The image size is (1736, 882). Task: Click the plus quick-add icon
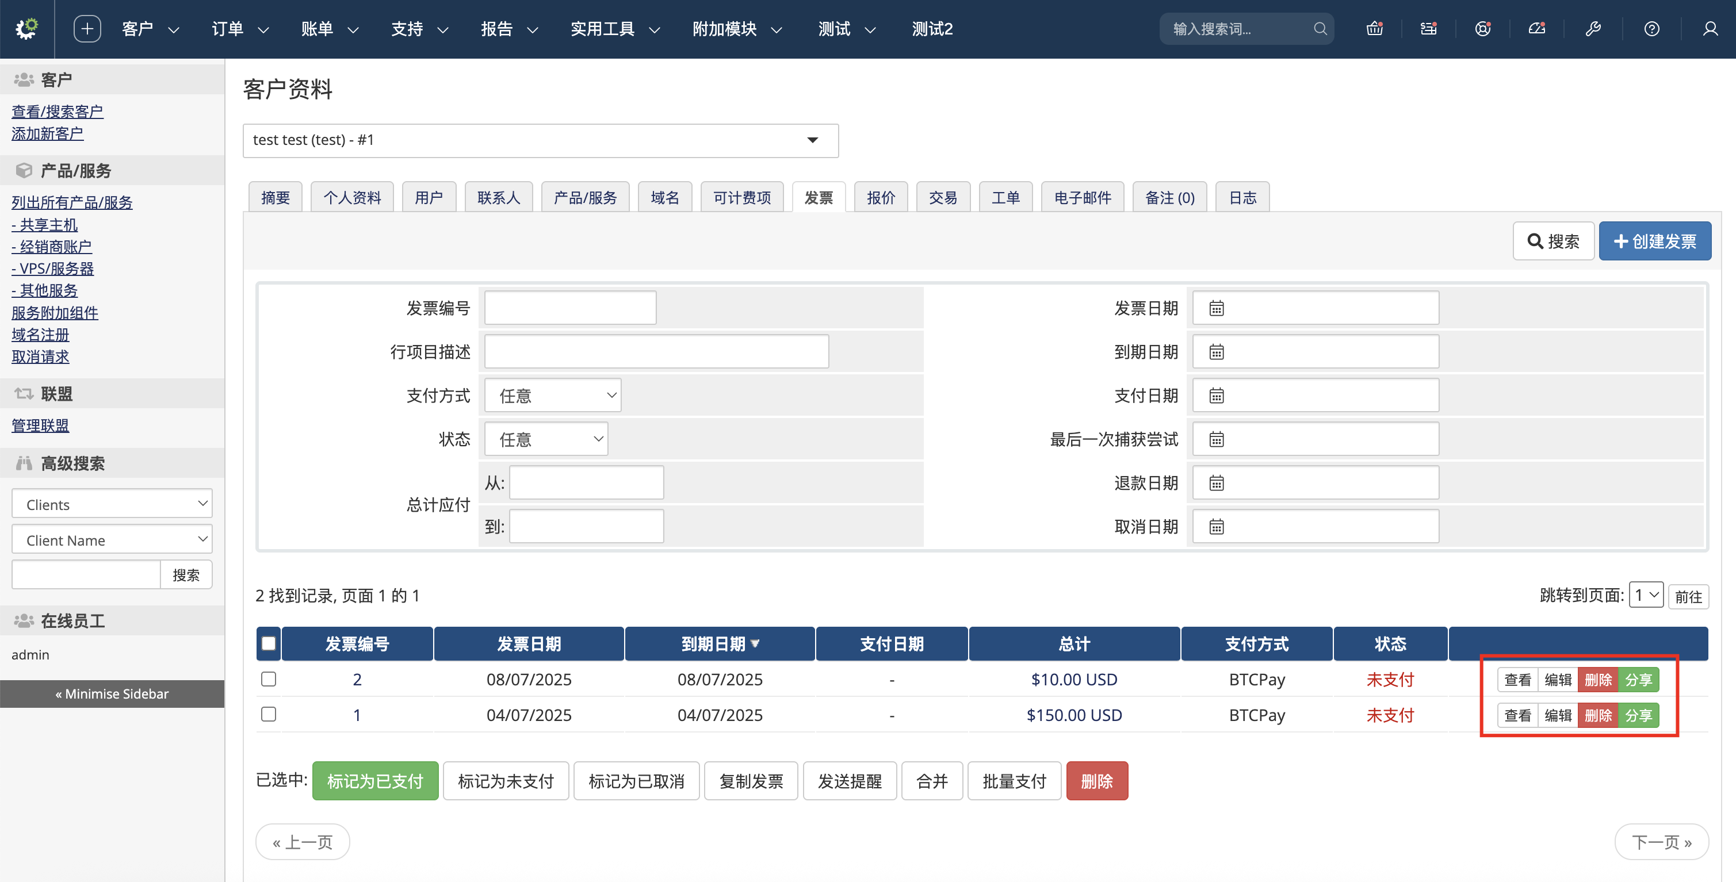pos(87,29)
